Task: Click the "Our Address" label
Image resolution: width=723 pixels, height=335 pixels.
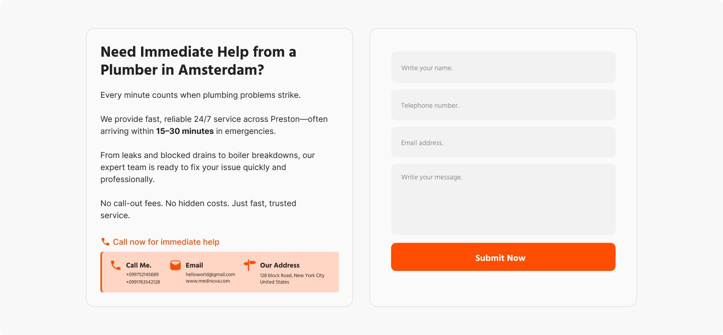Action: pos(280,265)
